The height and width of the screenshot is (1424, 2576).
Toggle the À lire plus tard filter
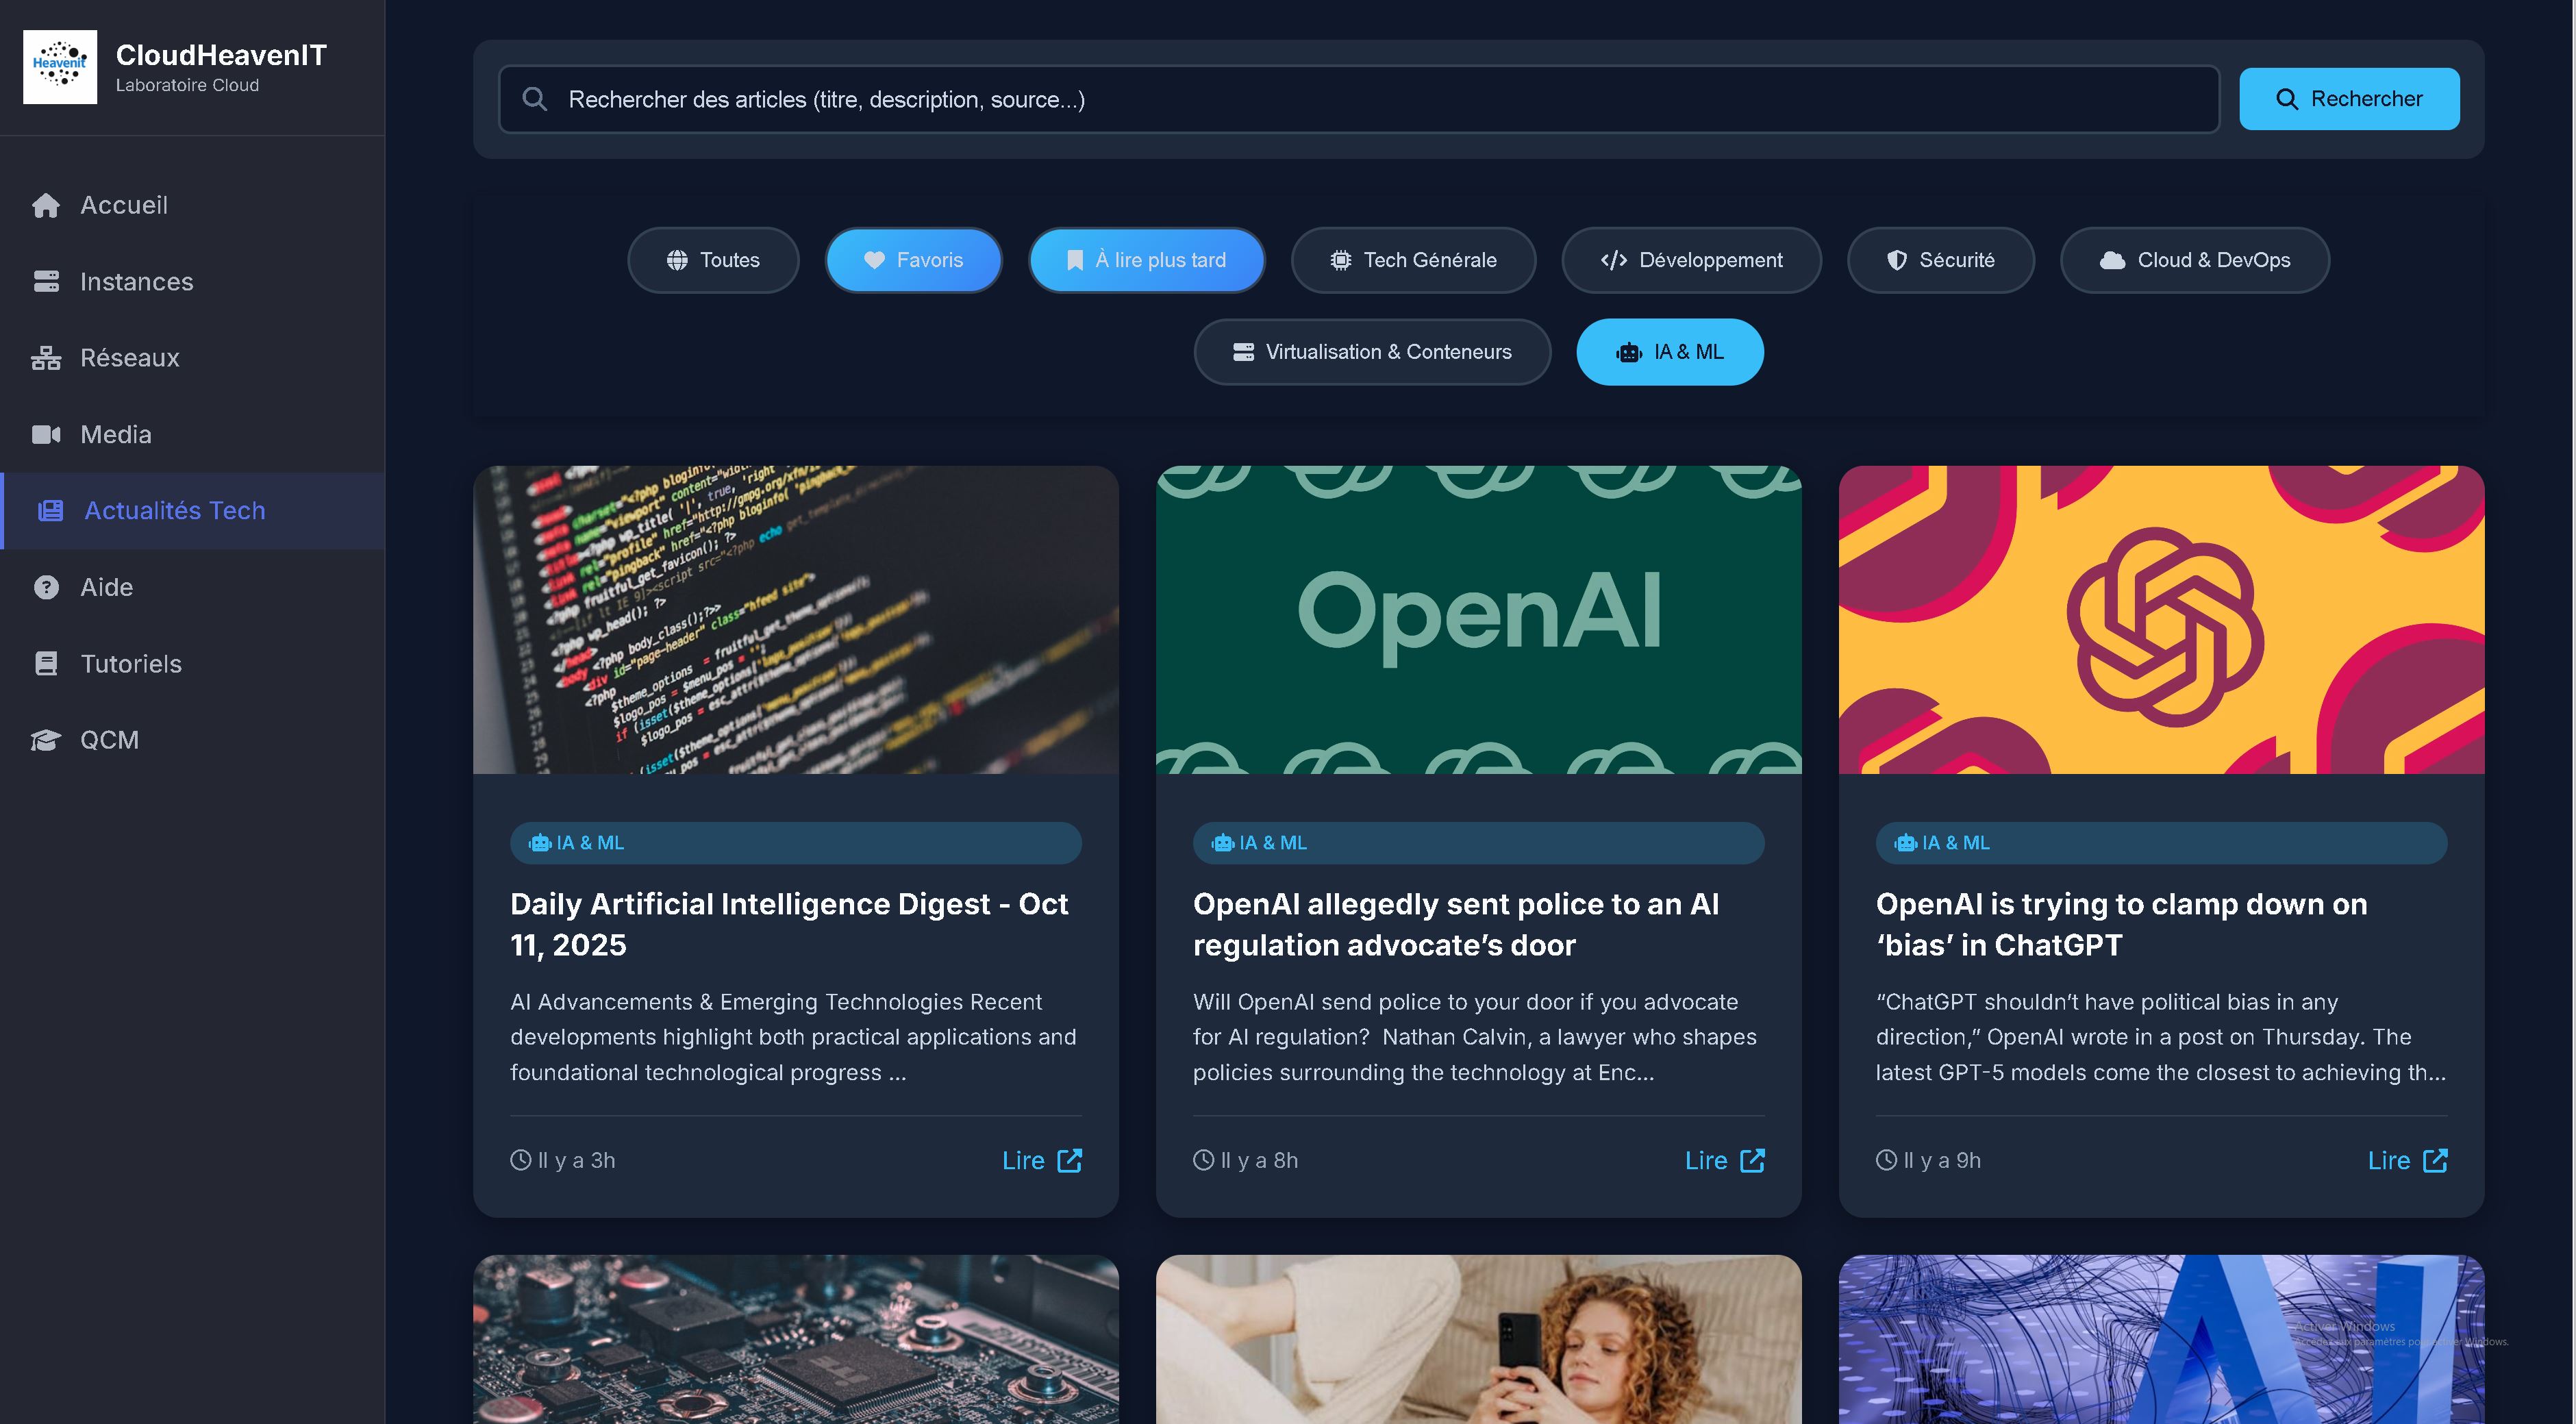[x=1147, y=260]
